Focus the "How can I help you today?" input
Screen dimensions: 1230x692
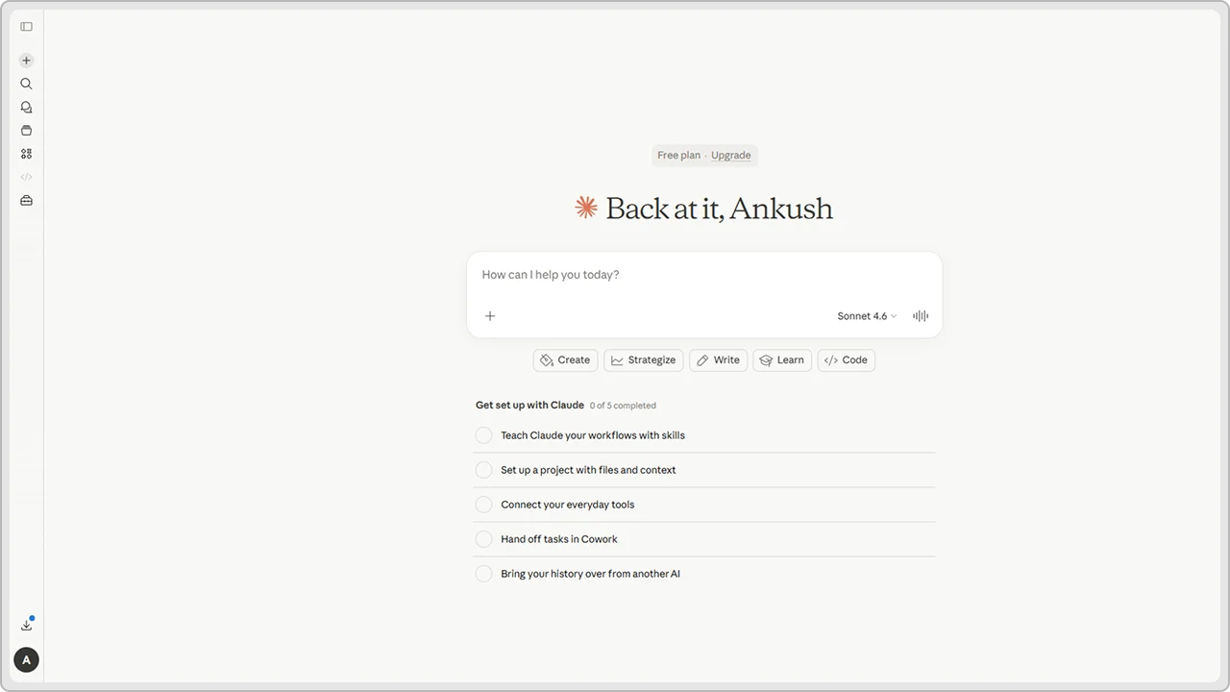tap(704, 275)
